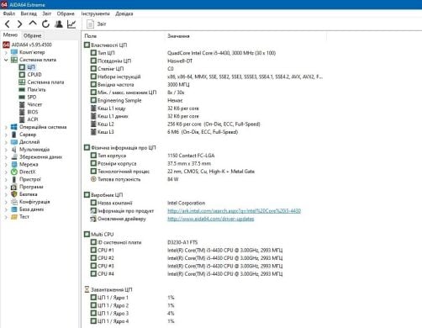Screen dimensions: 422x328
Task: Select the ЦП 1 / Ядро 3 row
Action: pyautogui.click(x=133, y=313)
